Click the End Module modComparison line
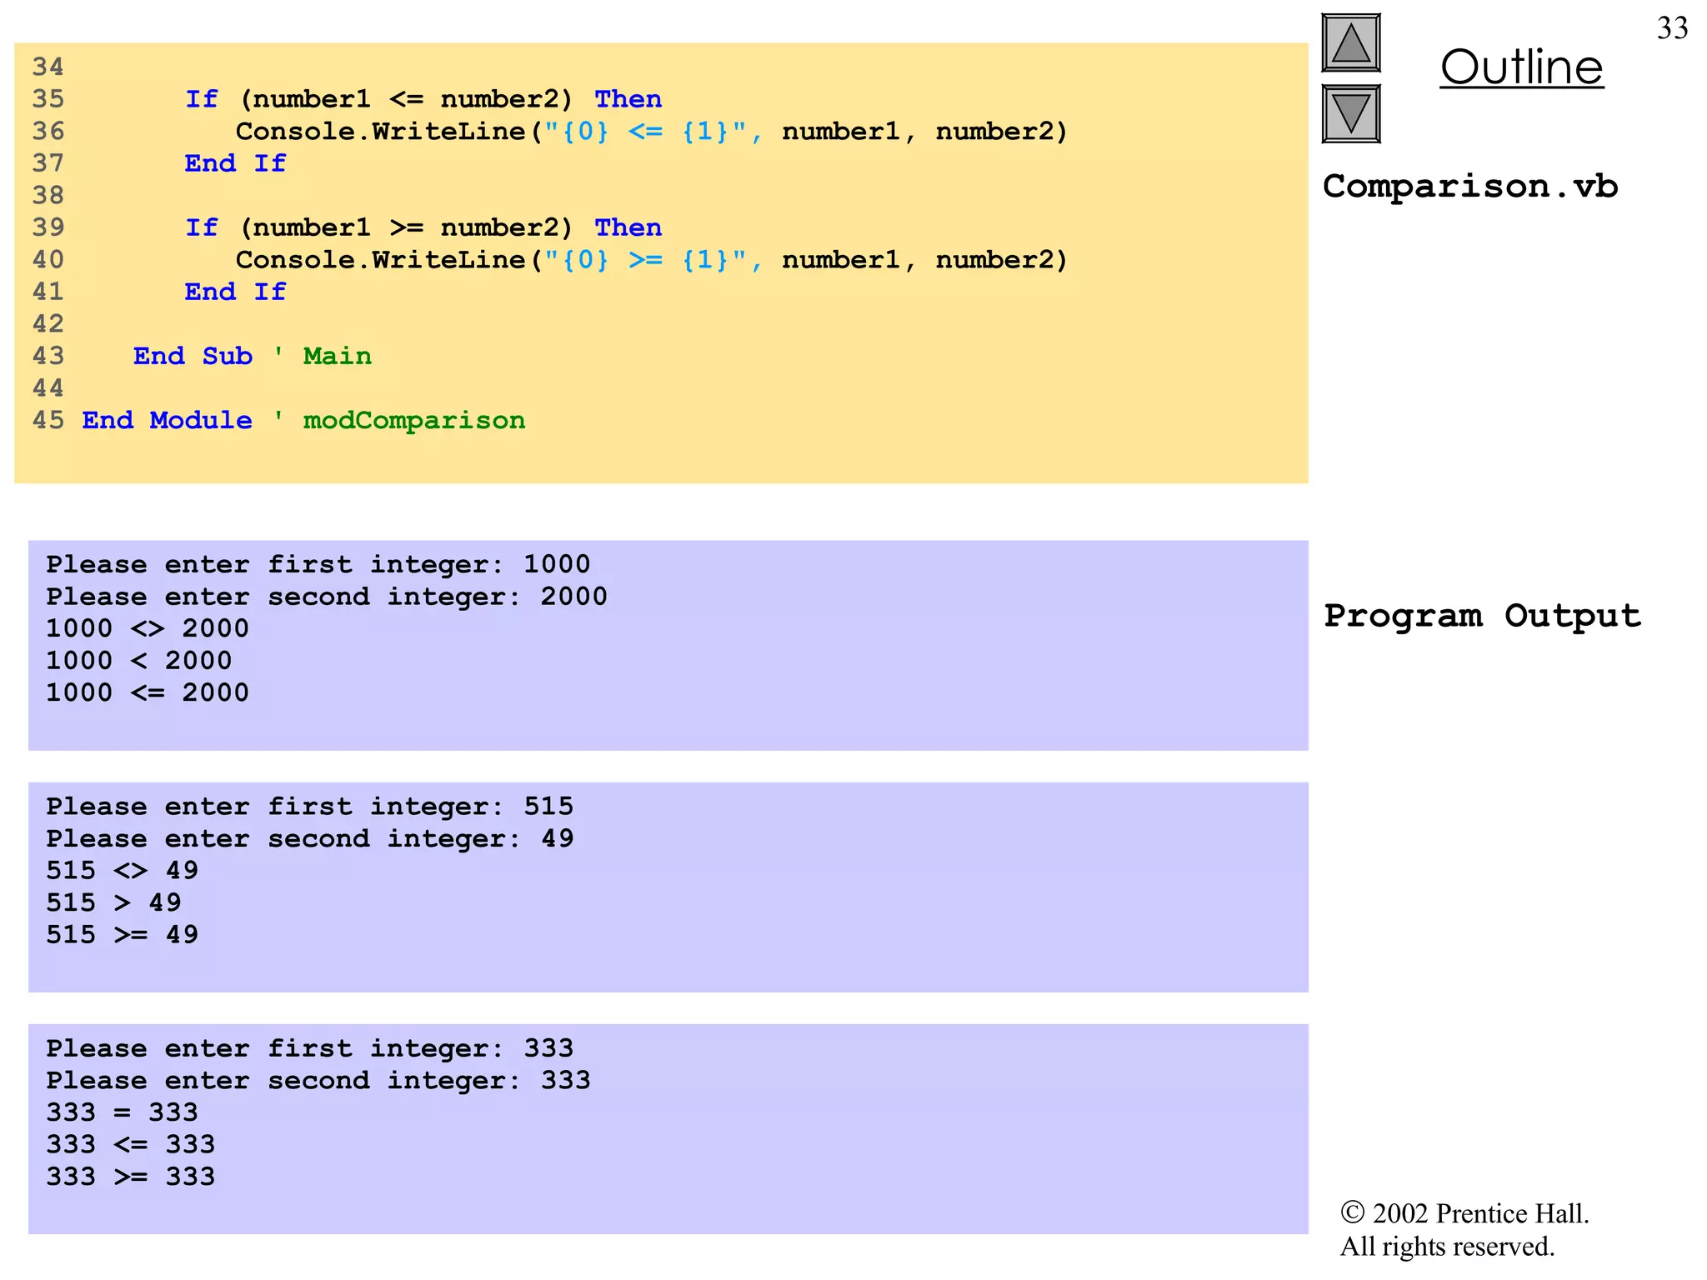1707x1280 pixels. 303,420
